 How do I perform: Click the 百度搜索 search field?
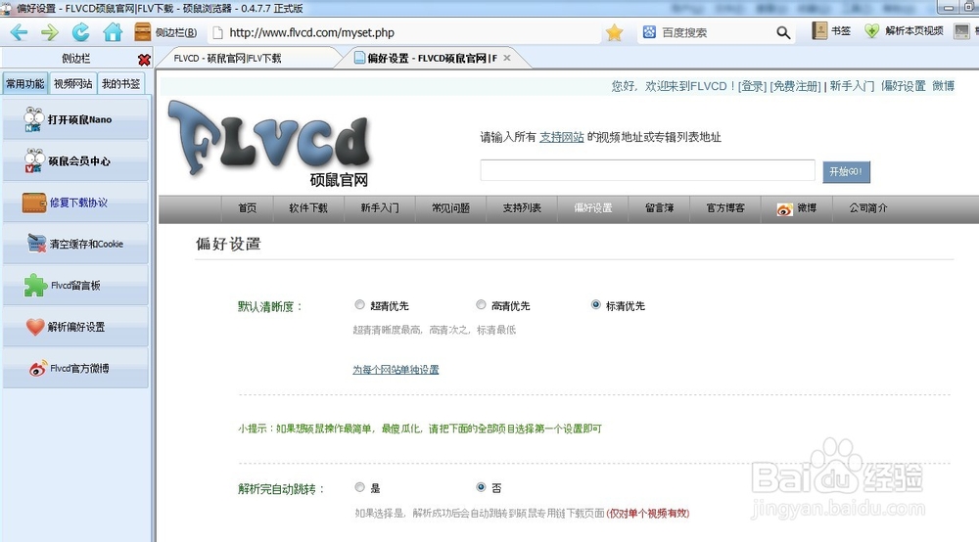(715, 32)
